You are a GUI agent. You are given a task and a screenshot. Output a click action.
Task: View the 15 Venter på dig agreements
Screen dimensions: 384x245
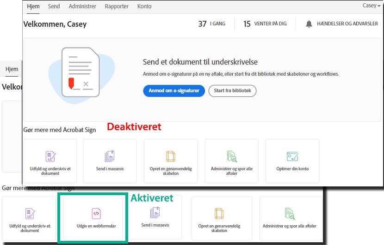pos(265,24)
